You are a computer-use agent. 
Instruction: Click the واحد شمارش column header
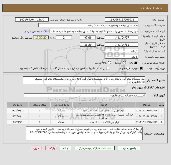[x=62, y=105]
